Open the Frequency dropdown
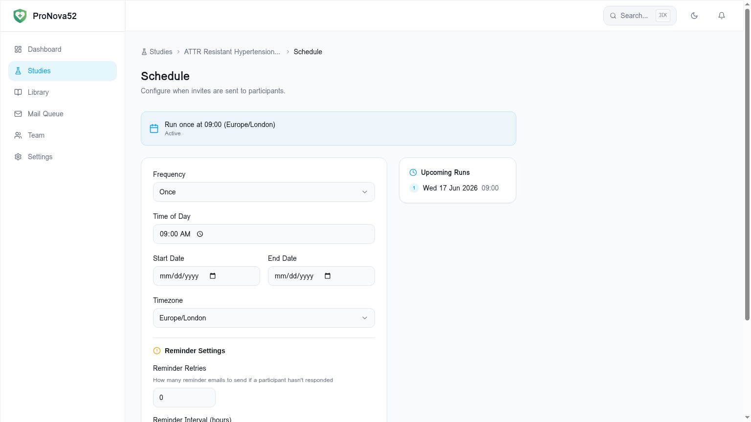The image size is (751, 422). [x=264, y=192]
